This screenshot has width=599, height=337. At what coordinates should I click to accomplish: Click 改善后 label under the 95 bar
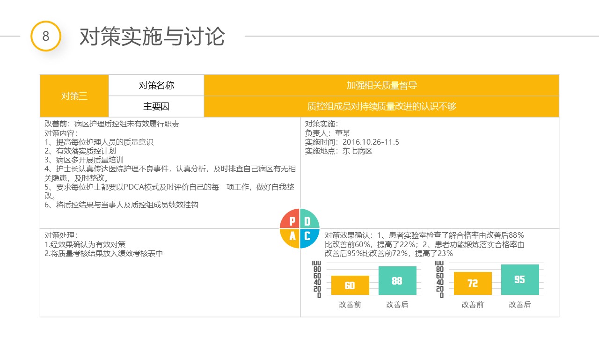click(x=520, y=305)
